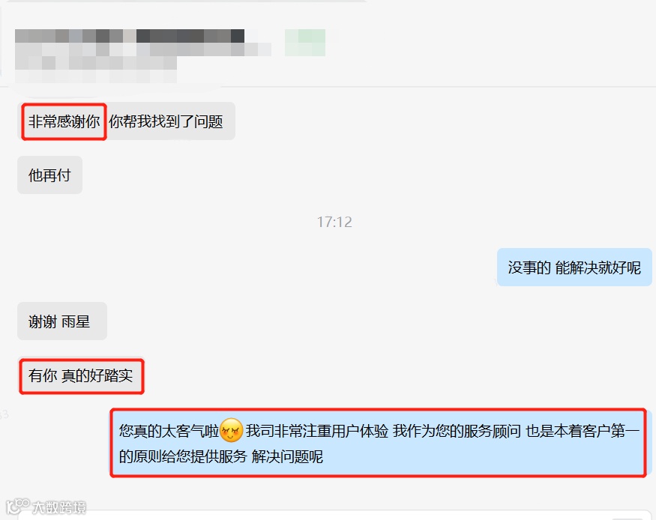The image size is (656, 520).
Task: Click the 他再付 chat bubble
Action: [49, 175]
